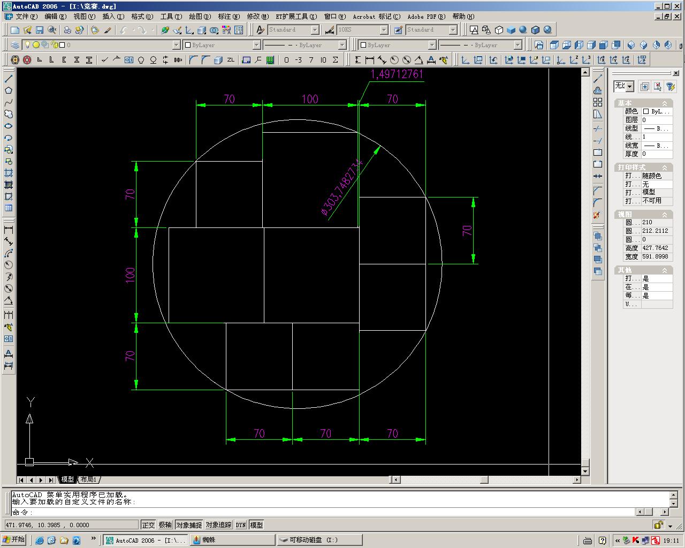685x548 pixels.
Task: Toggle the layer on/off light bulb icon
Action: (28, 45)
